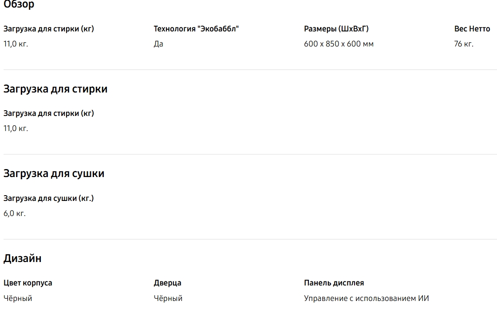This screenshot has width=497, height=320.
Task: Click the Загрузка для сушки (кг.) label
Action: (x=48, y=198)
